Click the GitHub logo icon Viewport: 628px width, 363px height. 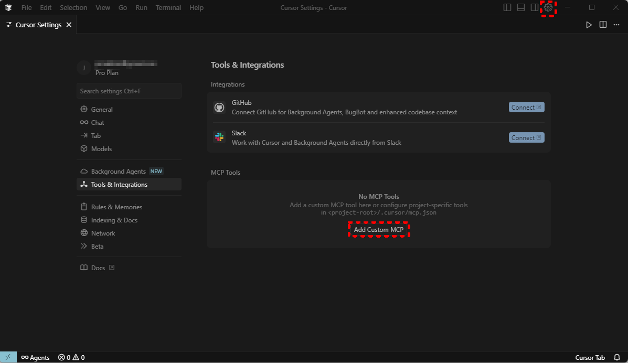219,108
